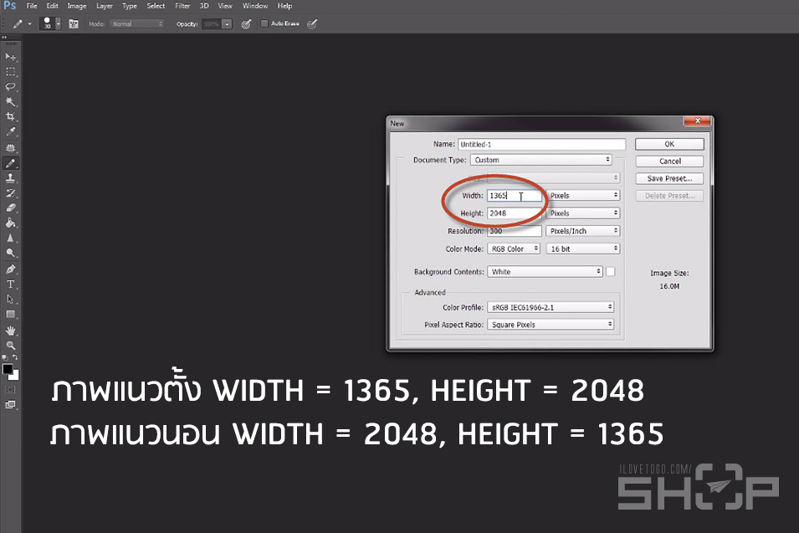Select the Paint Bucket tool
This screenshot has width=799, height=533.
[x=10, y=223]
